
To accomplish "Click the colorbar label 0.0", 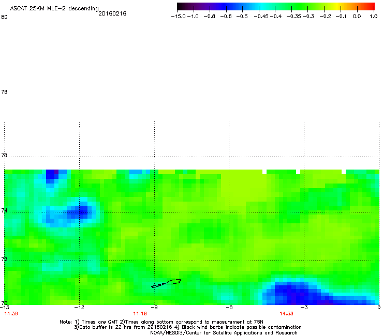I will pyautogui.click(x=357, y=17).
